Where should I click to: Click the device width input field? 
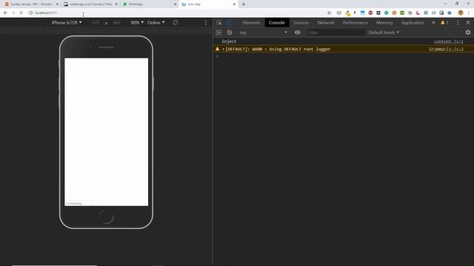tap(96, 23)
